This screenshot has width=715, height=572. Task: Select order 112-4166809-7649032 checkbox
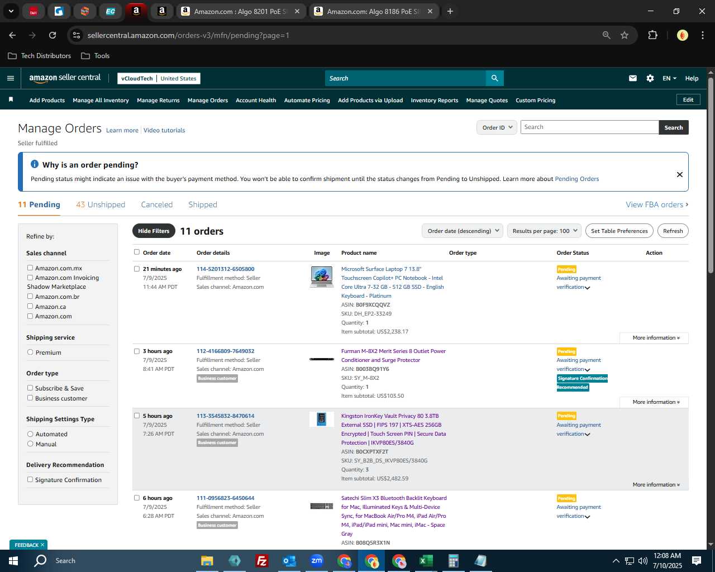137,351
